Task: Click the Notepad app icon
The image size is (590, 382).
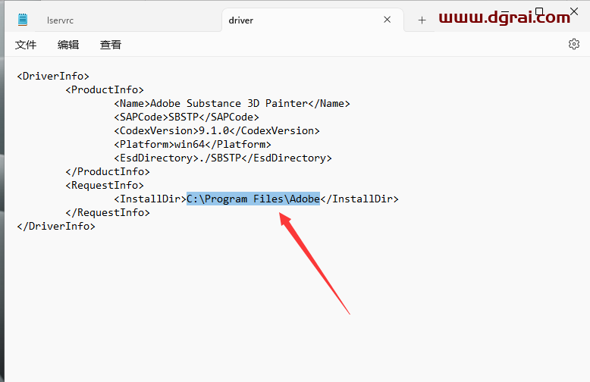Action: click(23, 20)
